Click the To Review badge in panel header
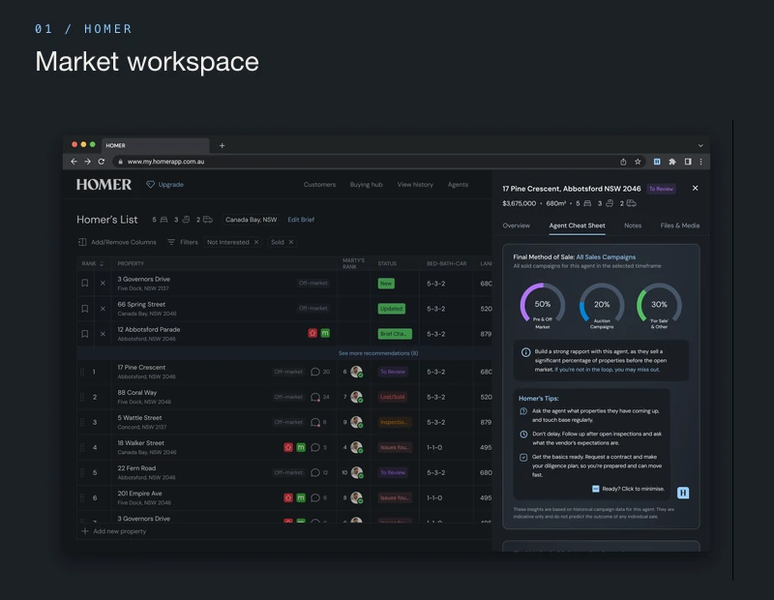The height and width of the screenshot is (600, 774). [x=661, y=189]
